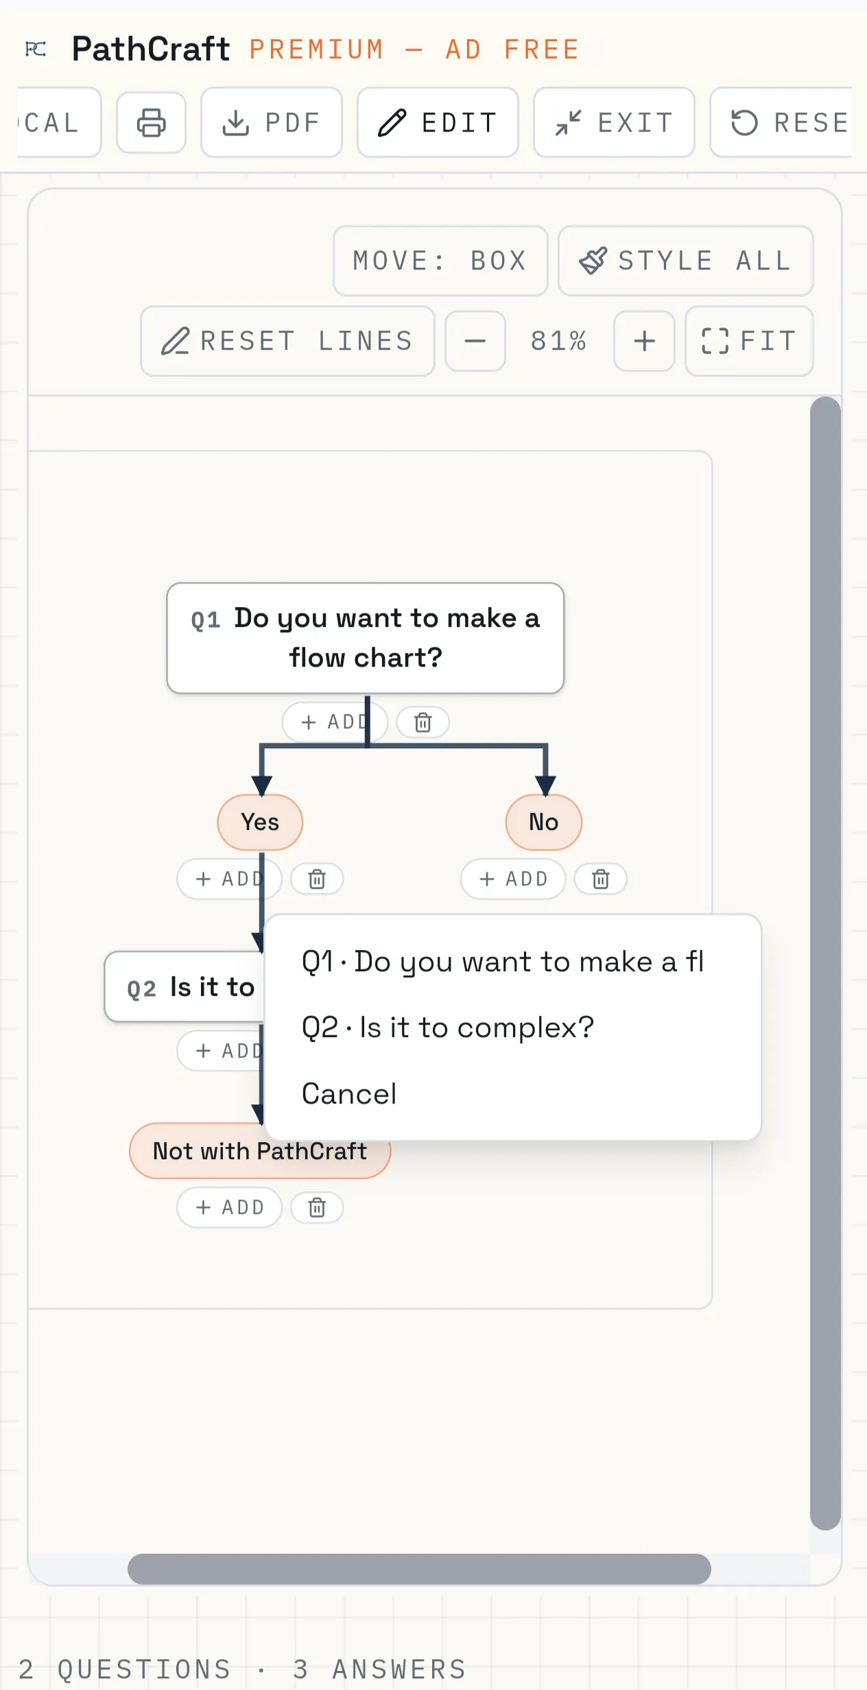
Task: Select the Yes answer node
Action: [260, 822]
